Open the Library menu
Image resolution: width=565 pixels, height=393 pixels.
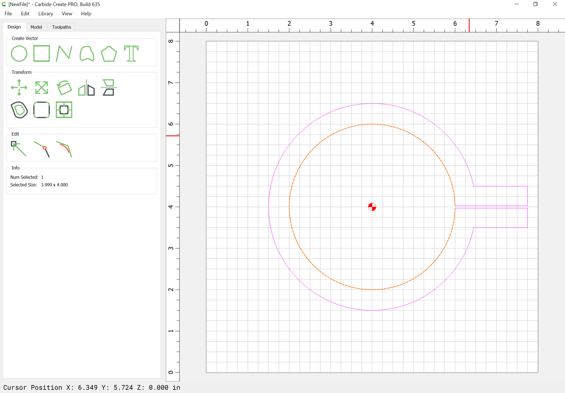point(45,14)
